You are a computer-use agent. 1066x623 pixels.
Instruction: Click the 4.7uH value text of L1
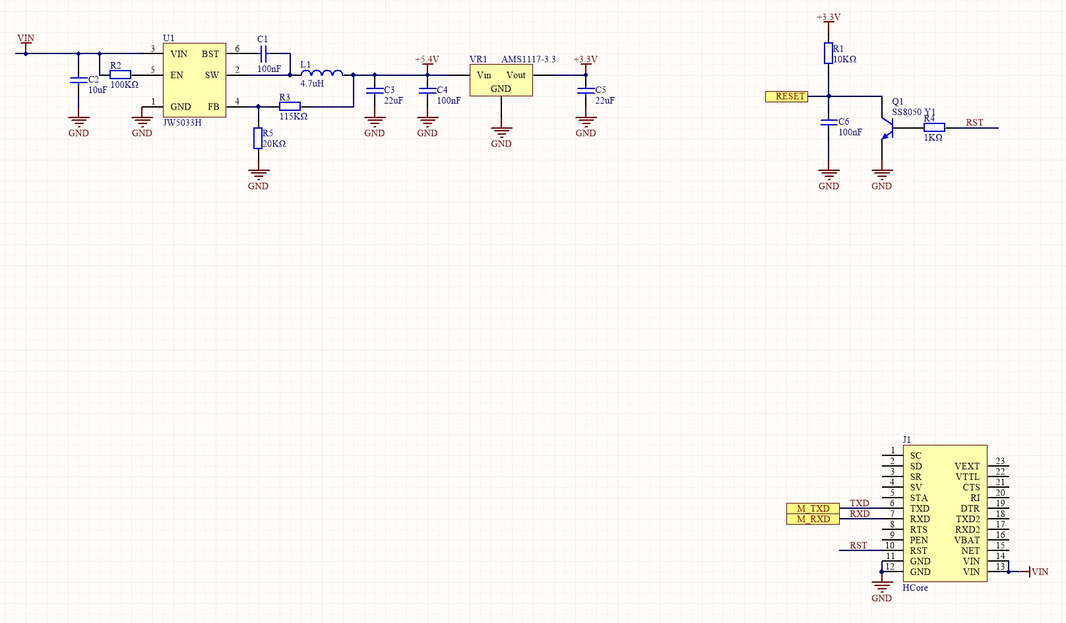[312, 84]
